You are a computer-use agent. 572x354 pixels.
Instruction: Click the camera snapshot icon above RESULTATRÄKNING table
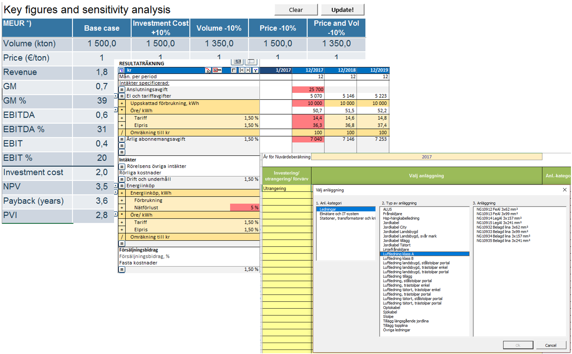click(237, 61)
